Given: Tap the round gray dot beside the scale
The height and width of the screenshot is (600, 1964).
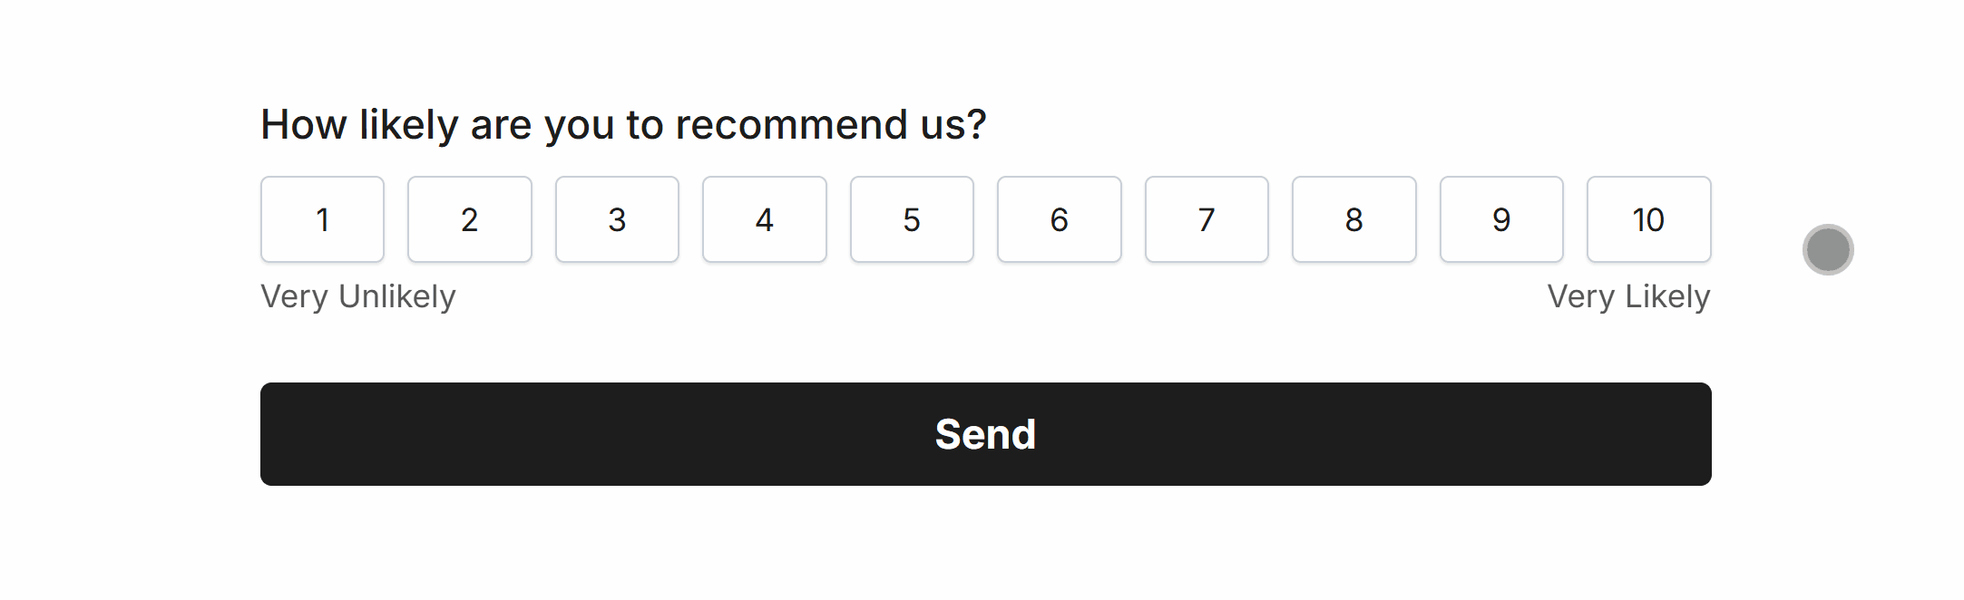Looking at the screenshot, I should click(1828, 249).
